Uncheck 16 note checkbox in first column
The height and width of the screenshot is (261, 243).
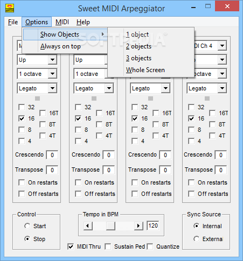pyautogui.click(x=22, y=118)
